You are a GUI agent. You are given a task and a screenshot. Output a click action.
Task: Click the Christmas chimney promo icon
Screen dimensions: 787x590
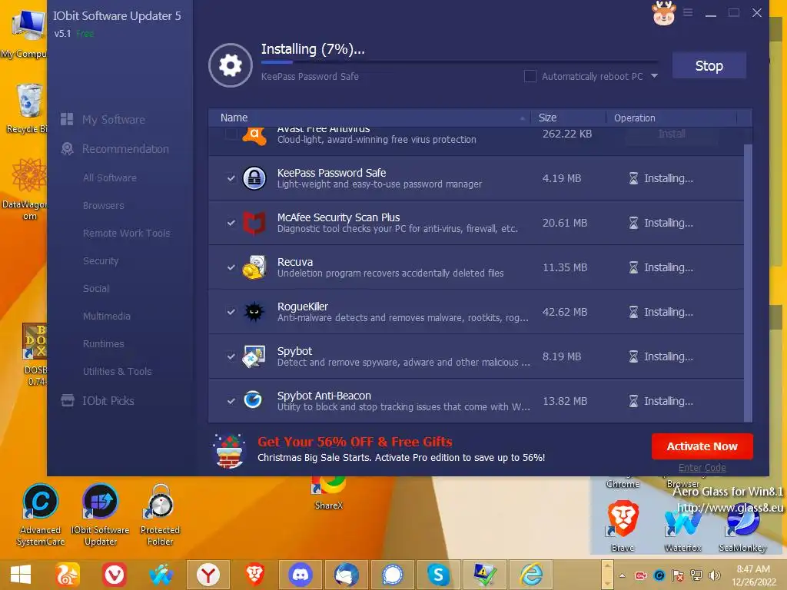[229, 451]
